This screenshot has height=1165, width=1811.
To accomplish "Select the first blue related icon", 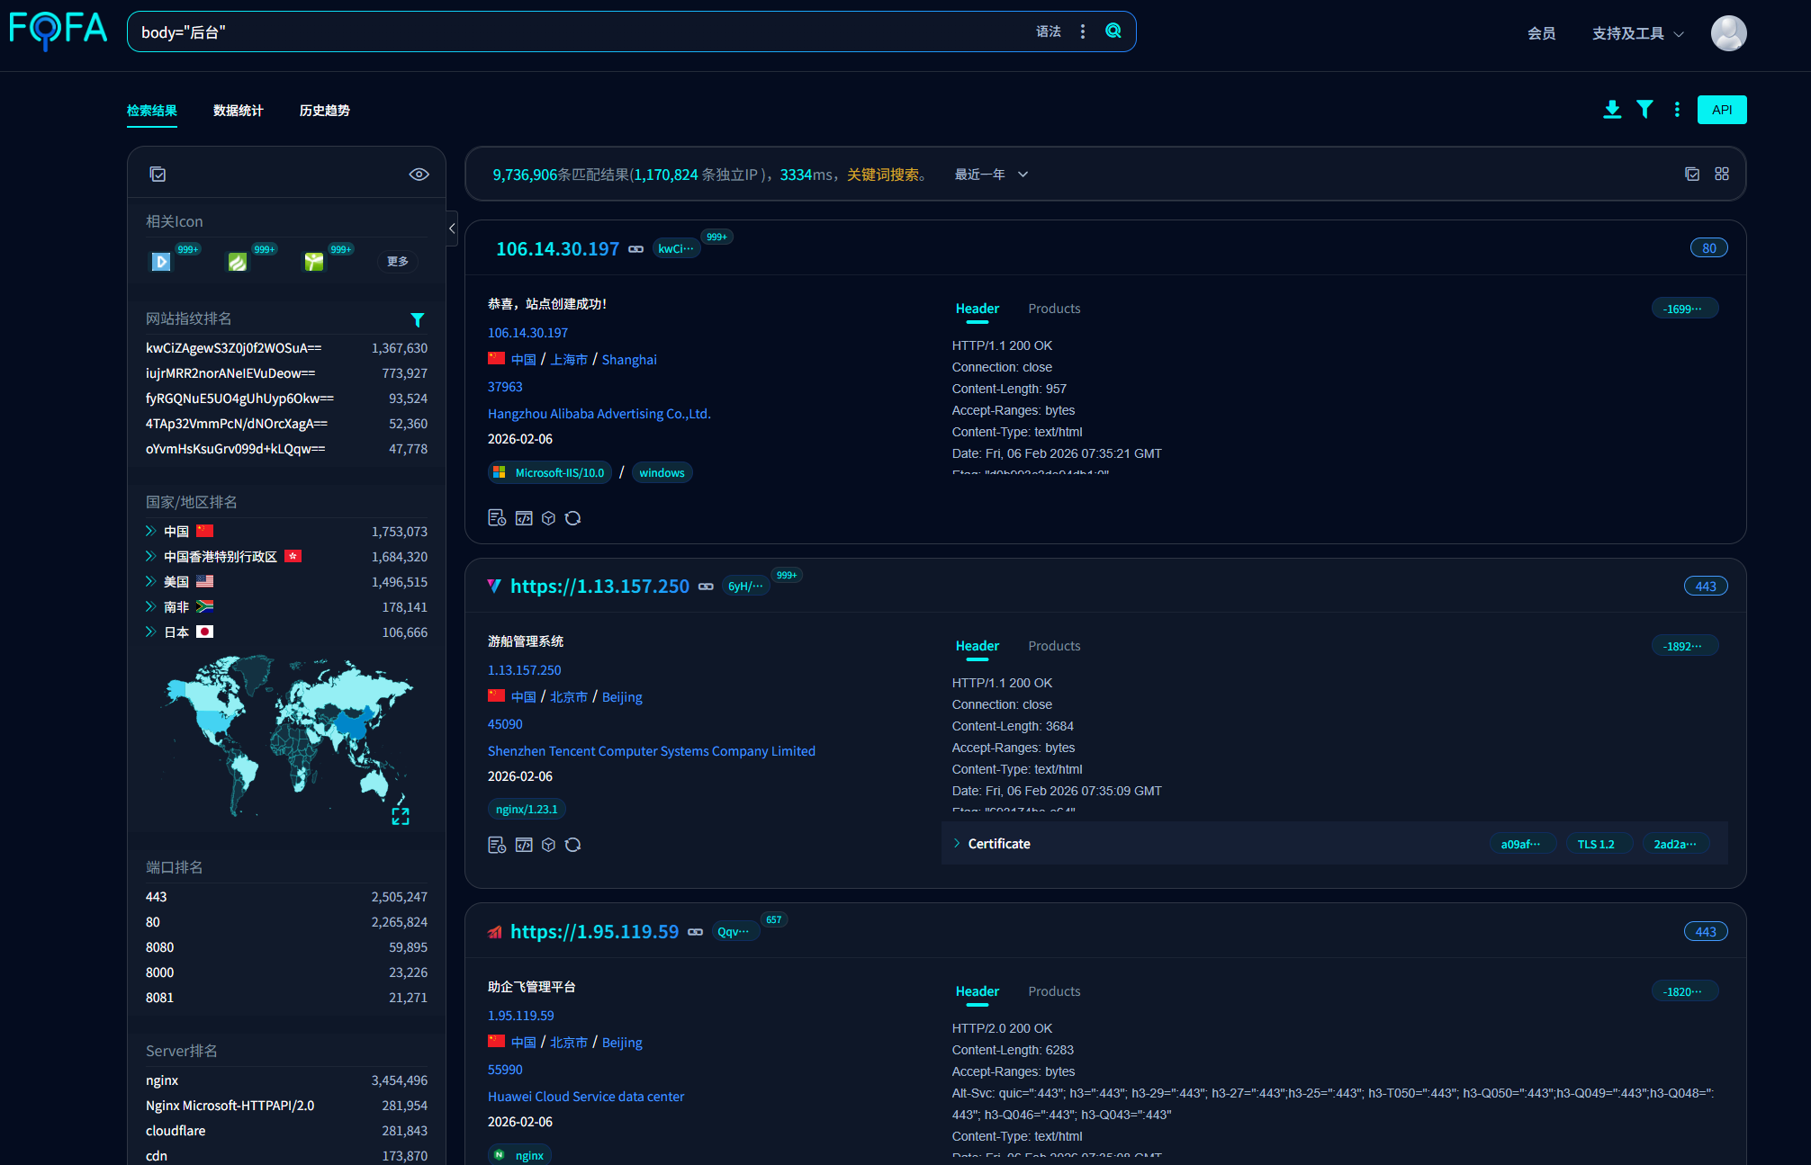I will (161, 261).
